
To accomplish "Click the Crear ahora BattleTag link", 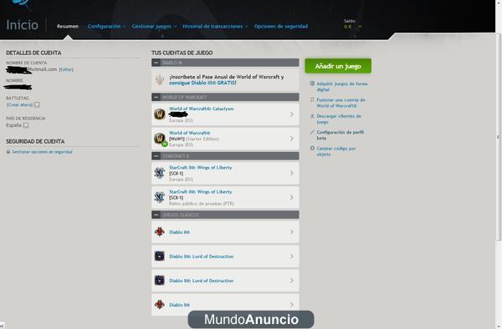I will pyautogui.click(x=20, y=104).
